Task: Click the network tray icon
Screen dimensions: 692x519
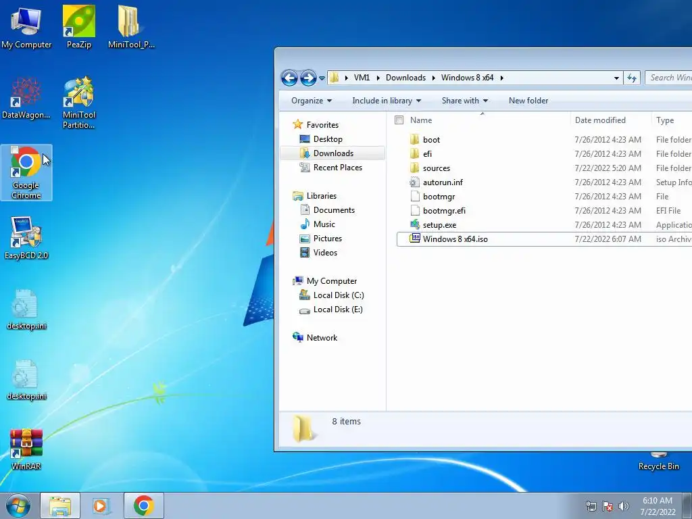Action: tap(591, 506)
